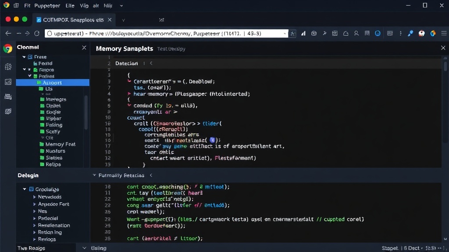Close the COTMPOX Snanplots tab
Image resolution: width=449 pixels, height=252 pixels.
click(109, 20)
